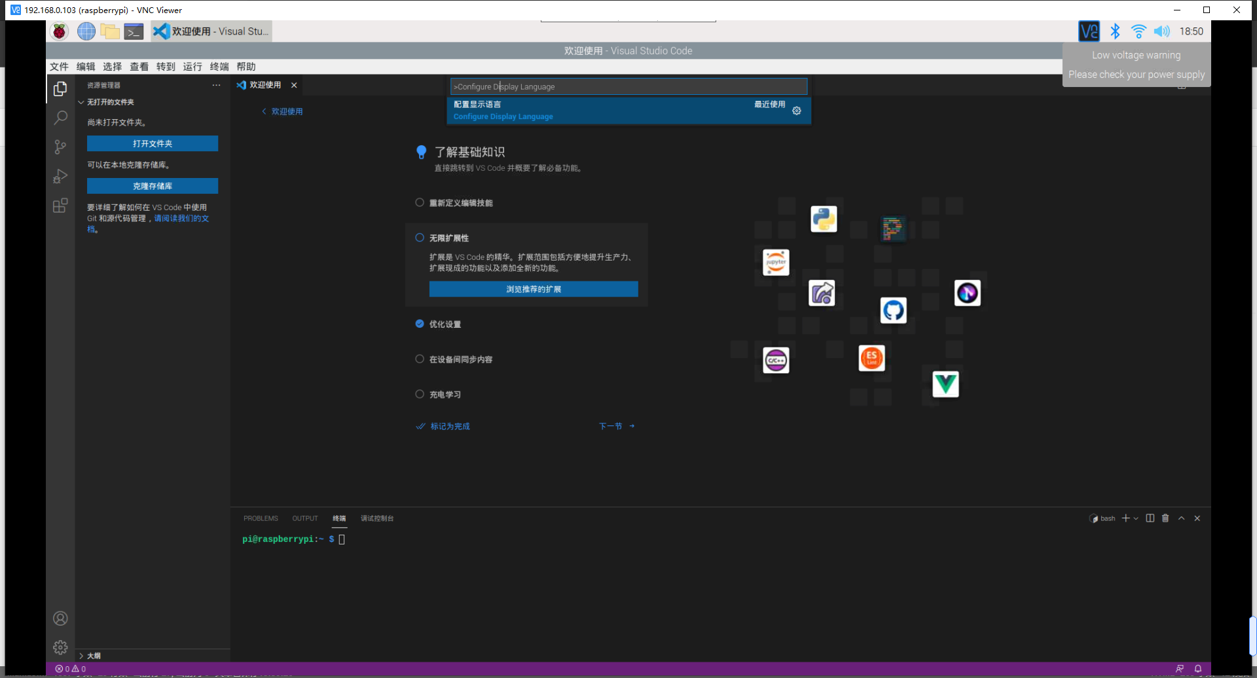Click errors and warnings count in status bar
This screenshot has height=678, width=1257.
(x=71, y=669)
